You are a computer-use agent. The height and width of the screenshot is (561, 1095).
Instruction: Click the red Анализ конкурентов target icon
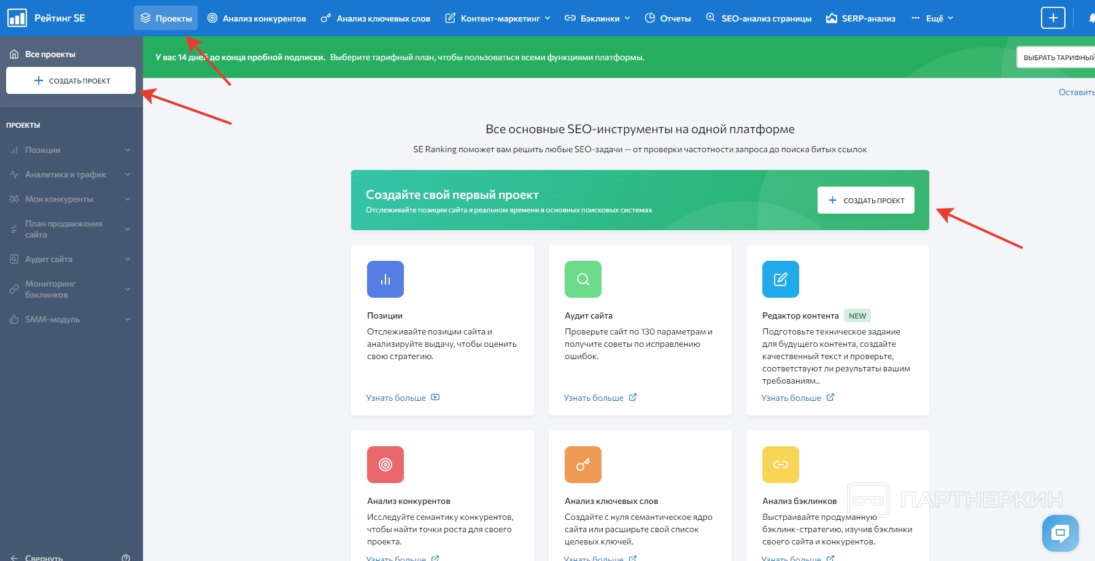click(x=385, y=465)
